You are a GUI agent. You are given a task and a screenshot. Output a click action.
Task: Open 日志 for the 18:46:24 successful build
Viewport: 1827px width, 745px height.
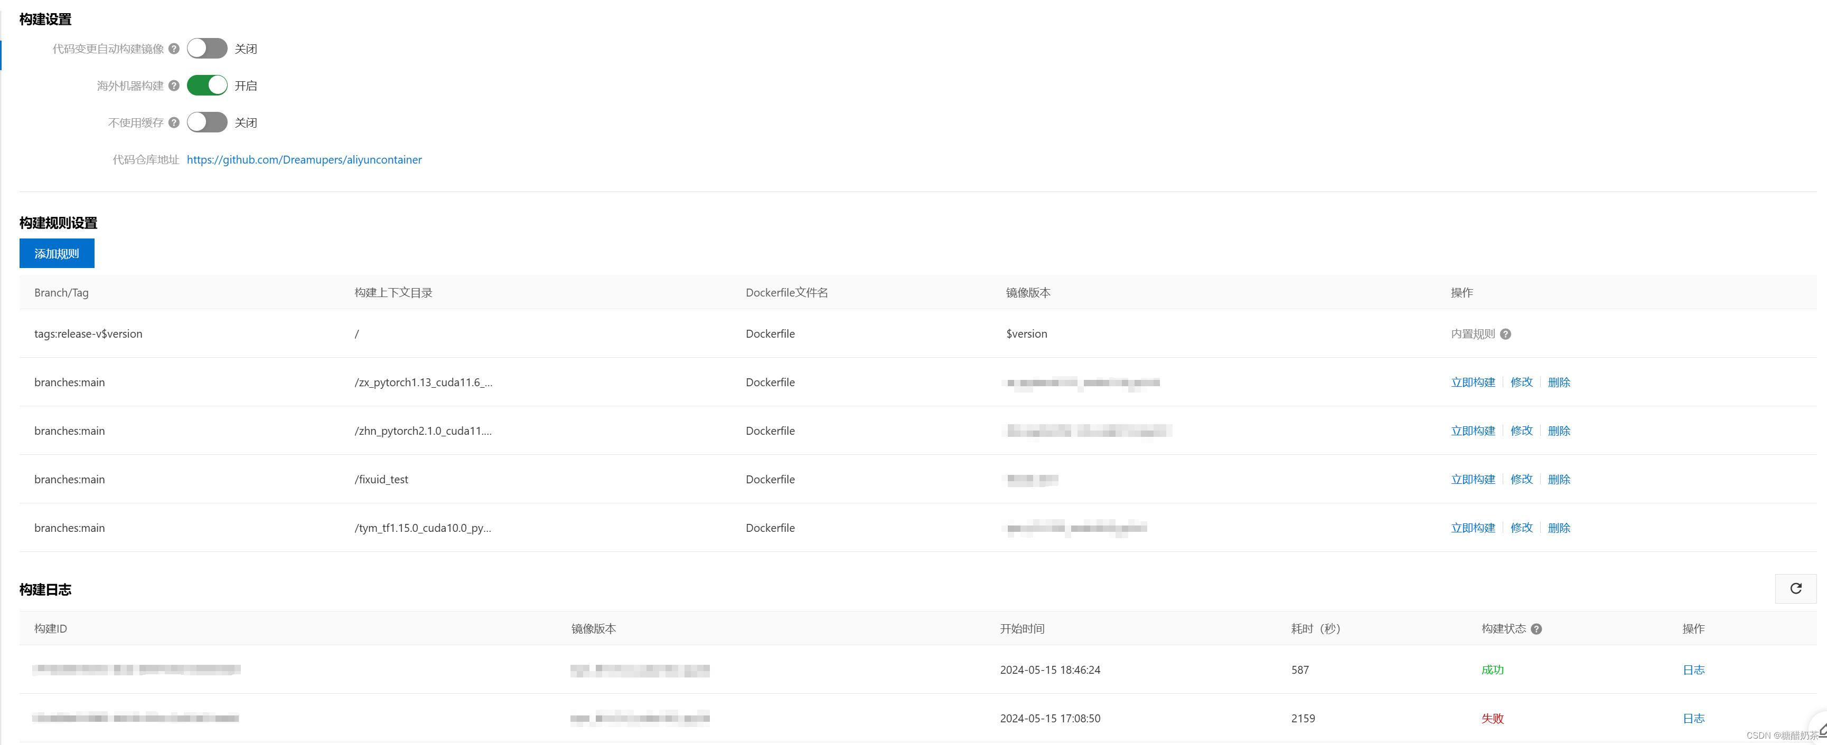pyautogui.click(x=1694, y=670)
